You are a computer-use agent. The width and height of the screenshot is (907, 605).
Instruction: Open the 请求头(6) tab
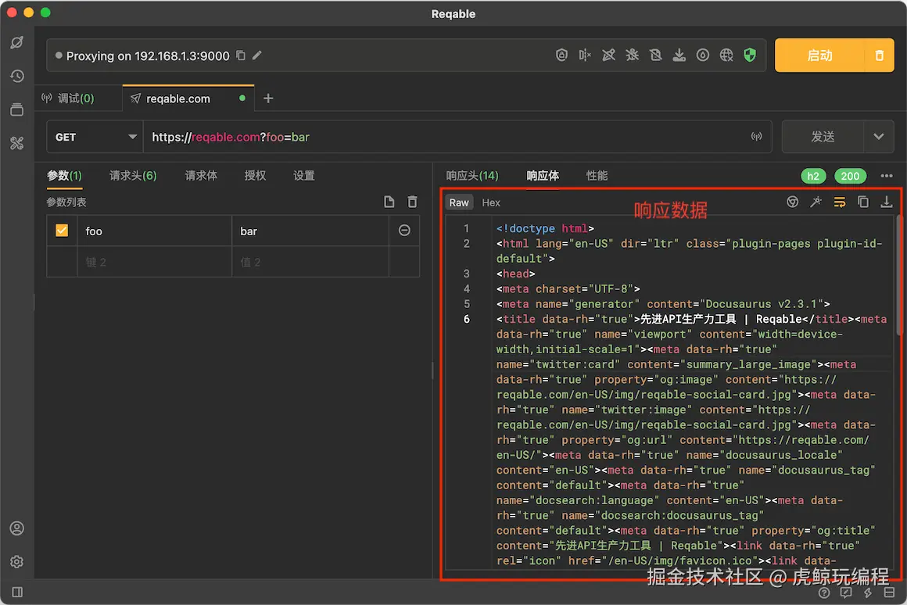(x=132, y=175)
